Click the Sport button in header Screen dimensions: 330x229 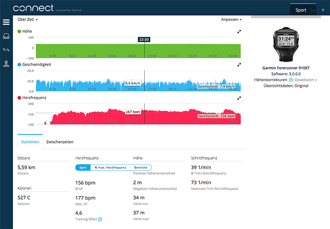301,10
